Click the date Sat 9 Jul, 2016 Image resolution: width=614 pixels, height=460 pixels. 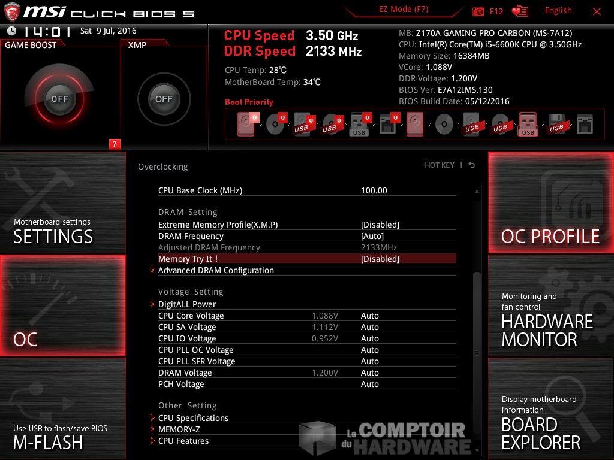(109, 31)
